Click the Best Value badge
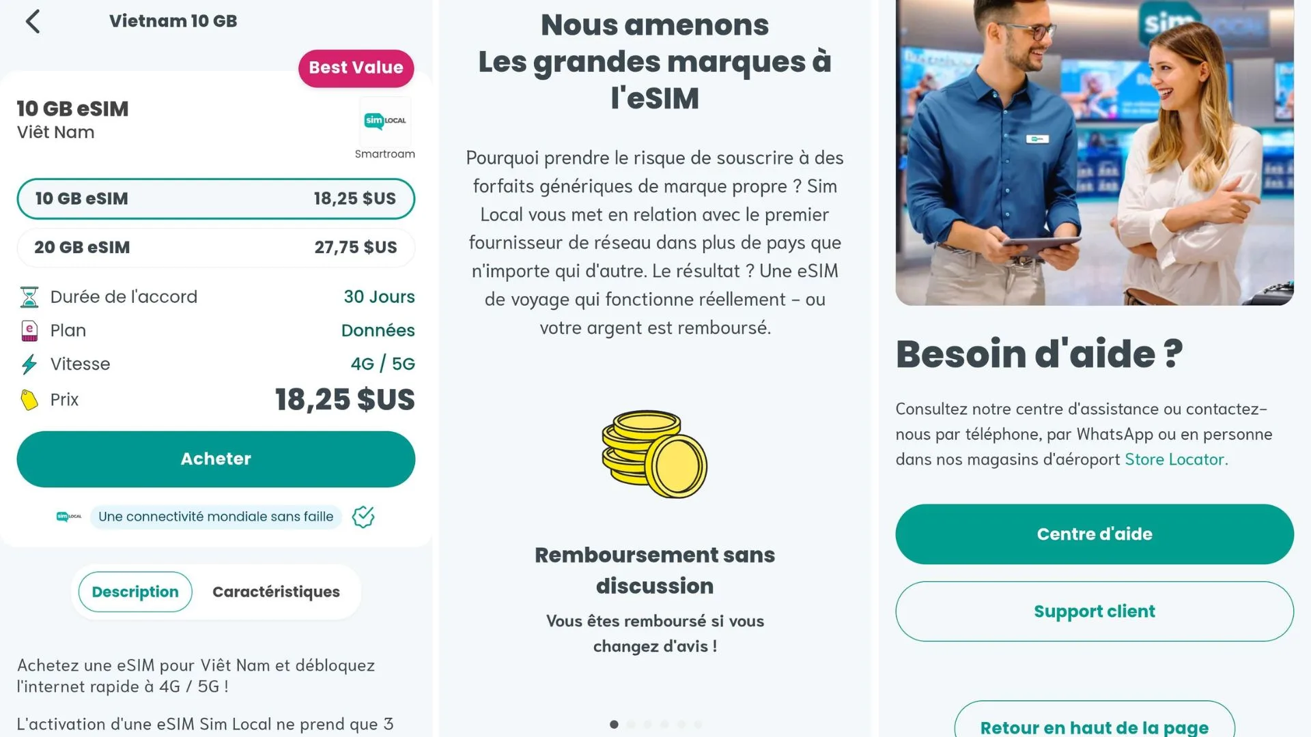The width and height of the screenshot is (1311, 737). tap(356, 68)
